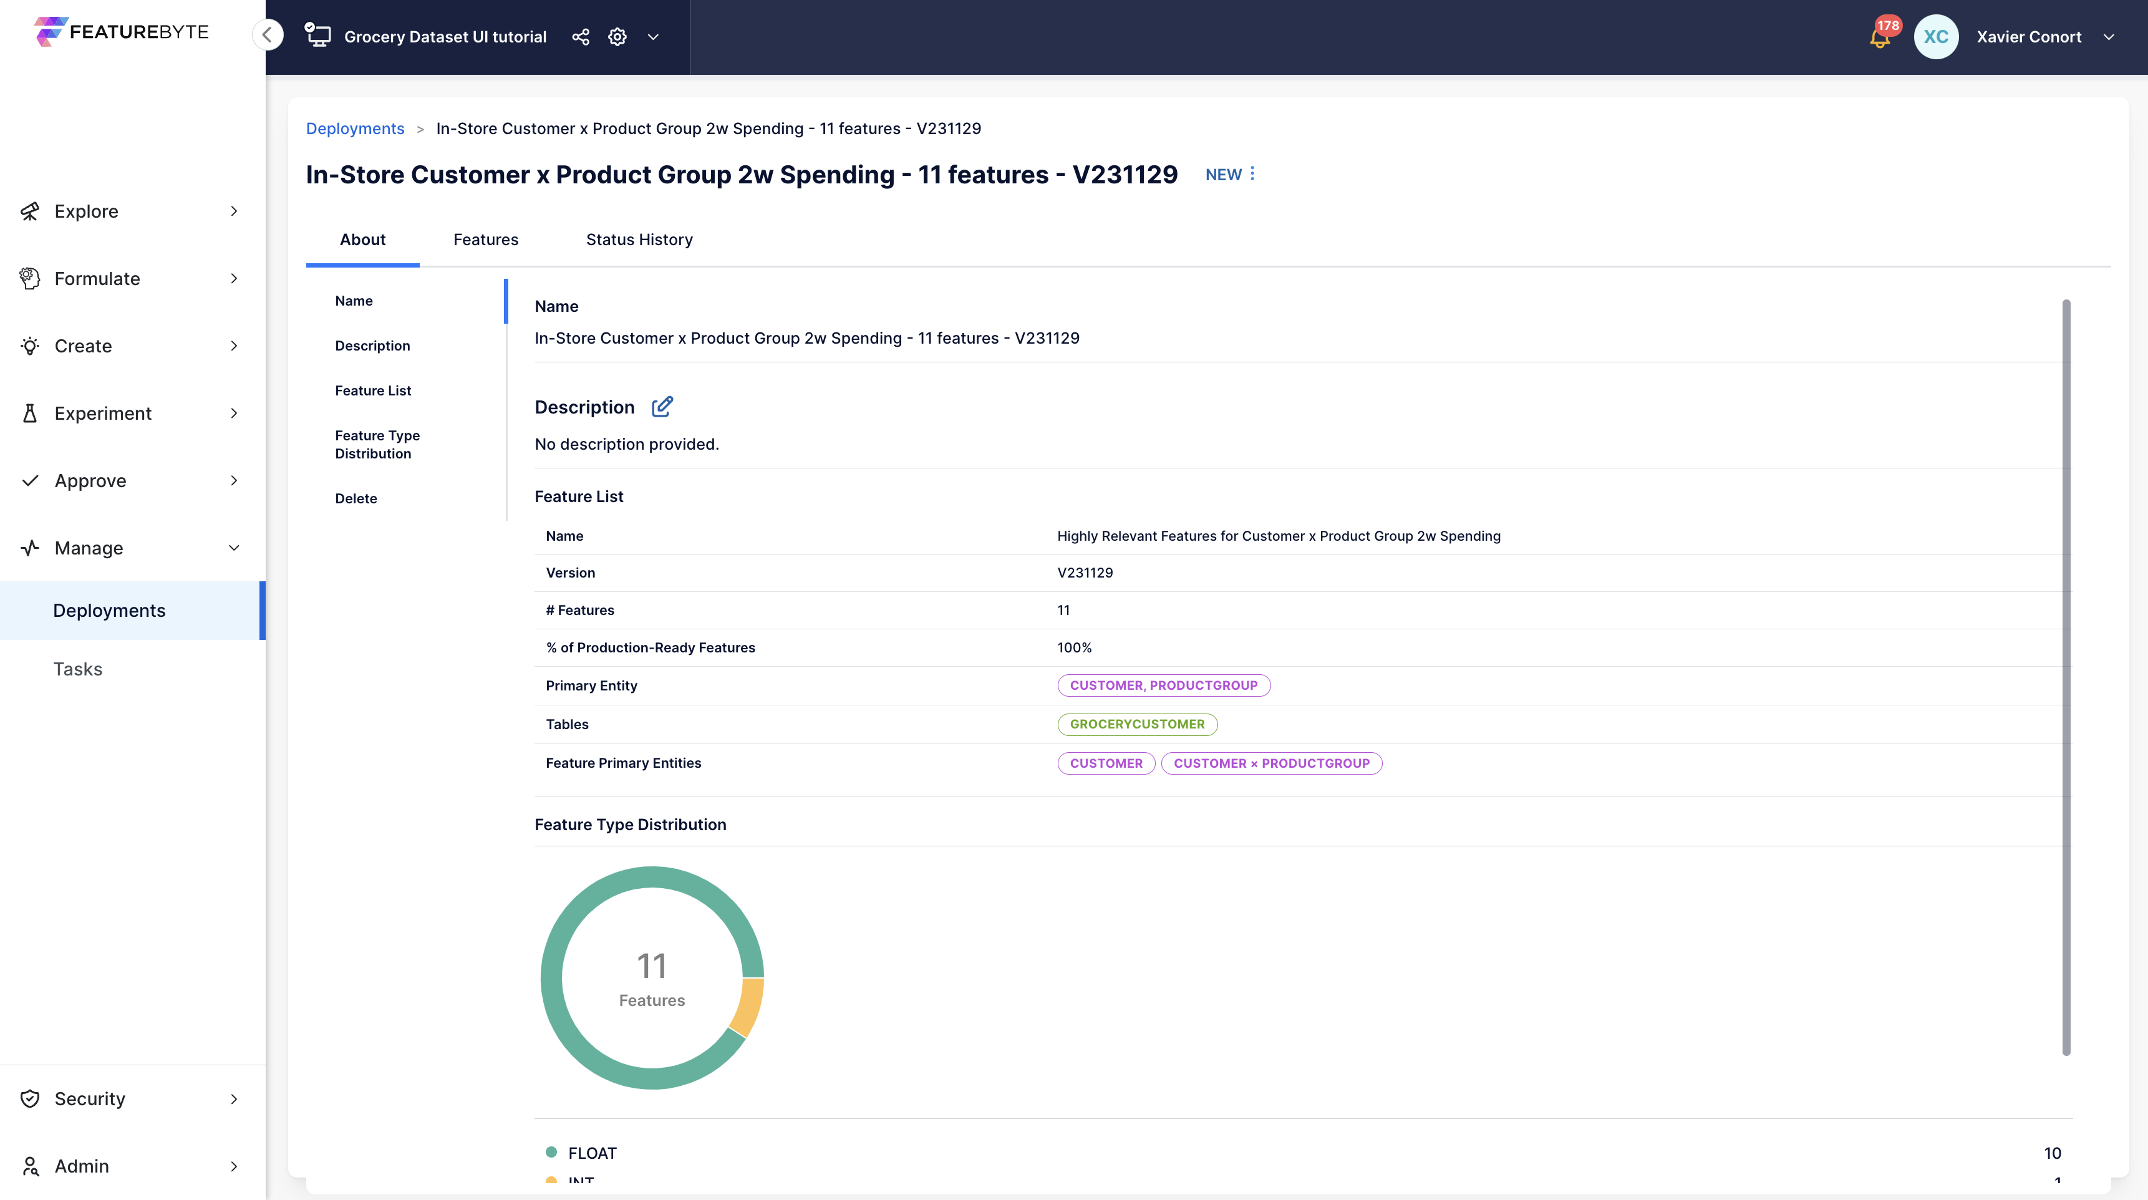Viewport: 2148px width, 1200px height.
Task: Click the catalog monitor icon
Action: click(317, 35)
